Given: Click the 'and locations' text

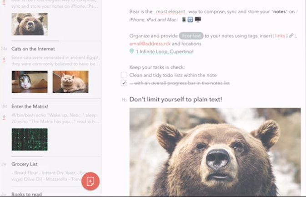Looking at the screenshot, I should click(x=186, y=44).
